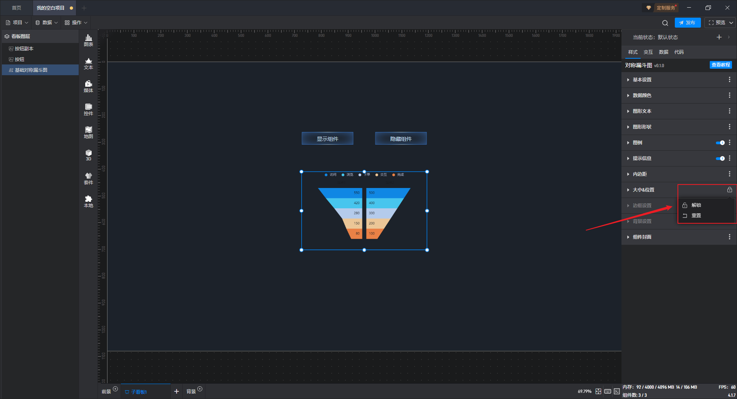Open the 套件 kit components panel
This screenshot has width=737, height=399.
pos(88,178)
